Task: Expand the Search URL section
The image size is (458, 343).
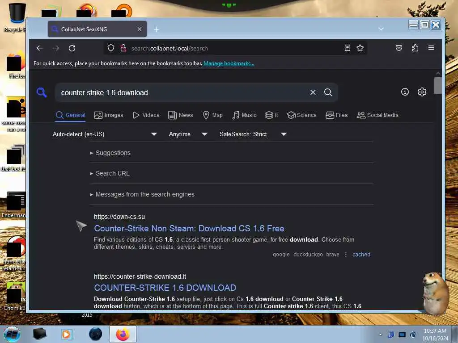Action: (x=110, y=173)
